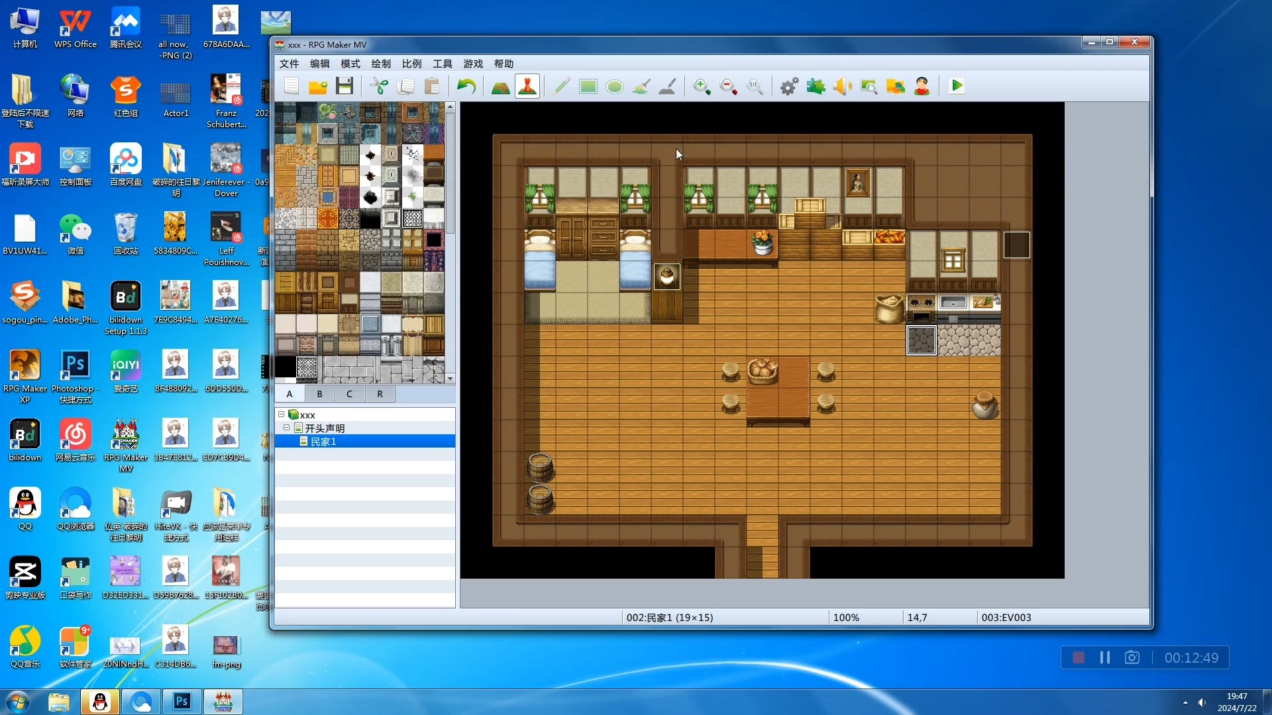Save project with the floppy disk icon
The image size is (1272, 715).
click(x=344, y=86)
